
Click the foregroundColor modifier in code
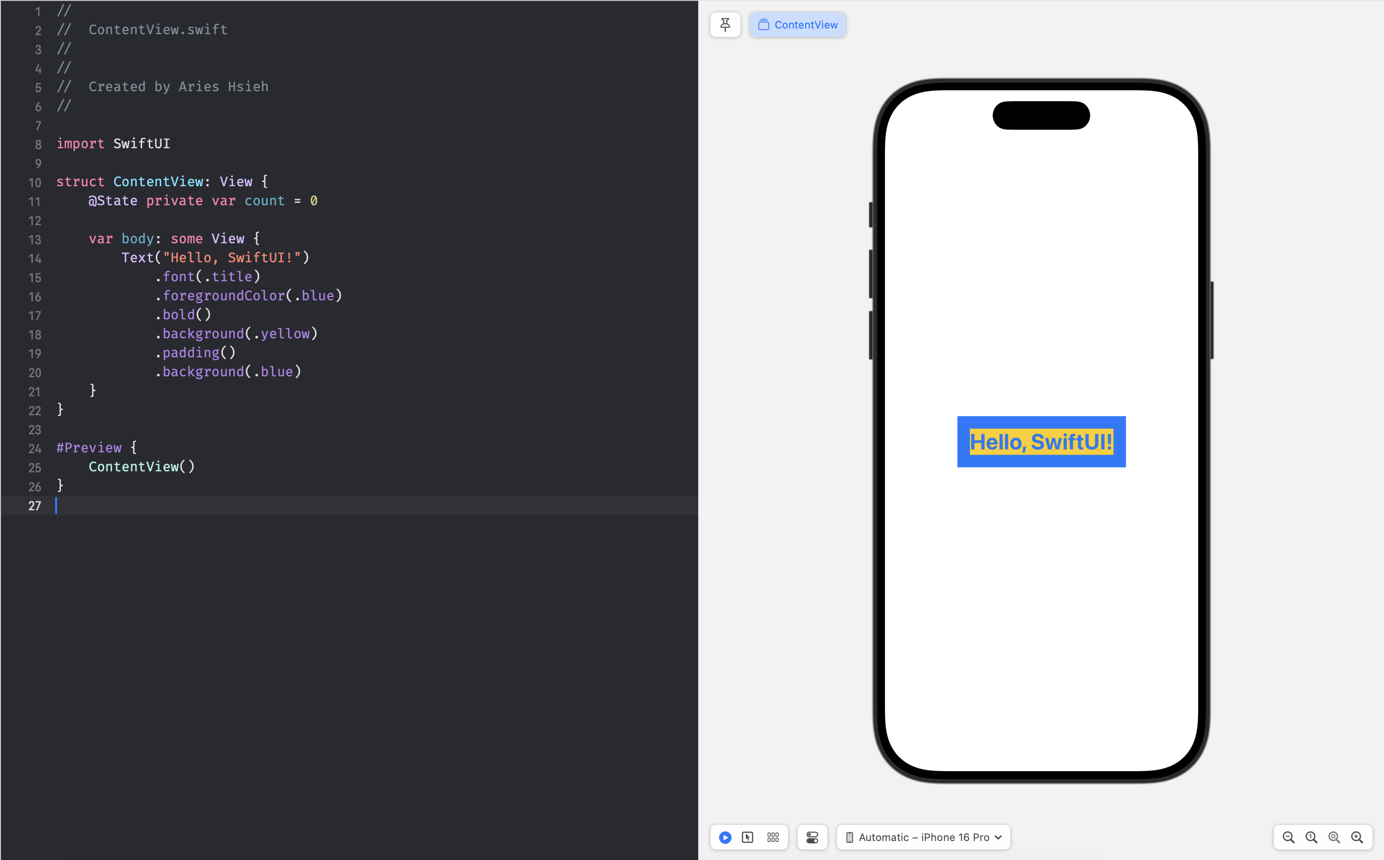point(223,295)
